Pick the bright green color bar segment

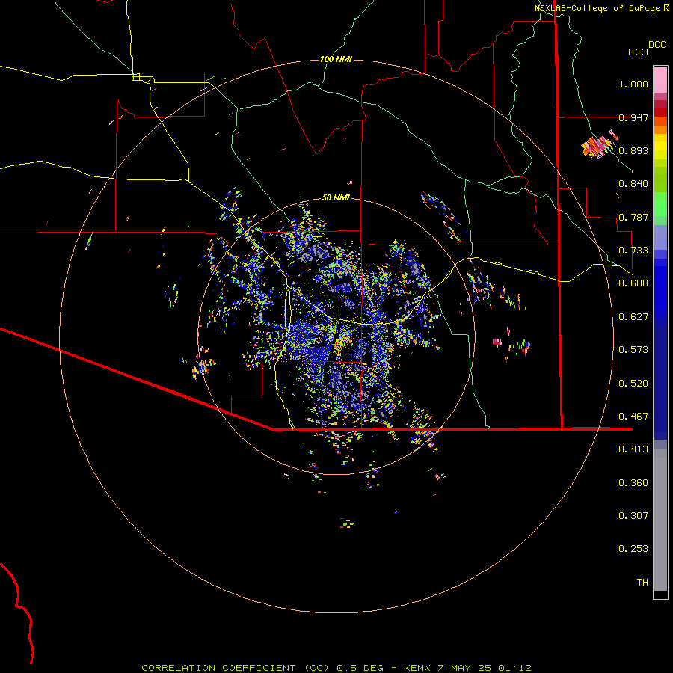(660, 204)
